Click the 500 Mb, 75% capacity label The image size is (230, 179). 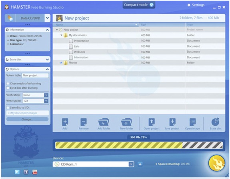(138, 137)
